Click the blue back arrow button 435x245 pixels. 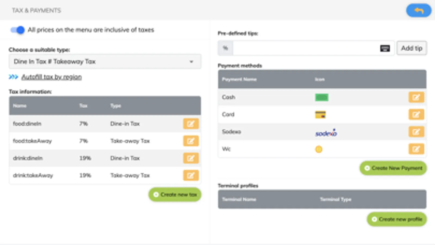[418, 11]
